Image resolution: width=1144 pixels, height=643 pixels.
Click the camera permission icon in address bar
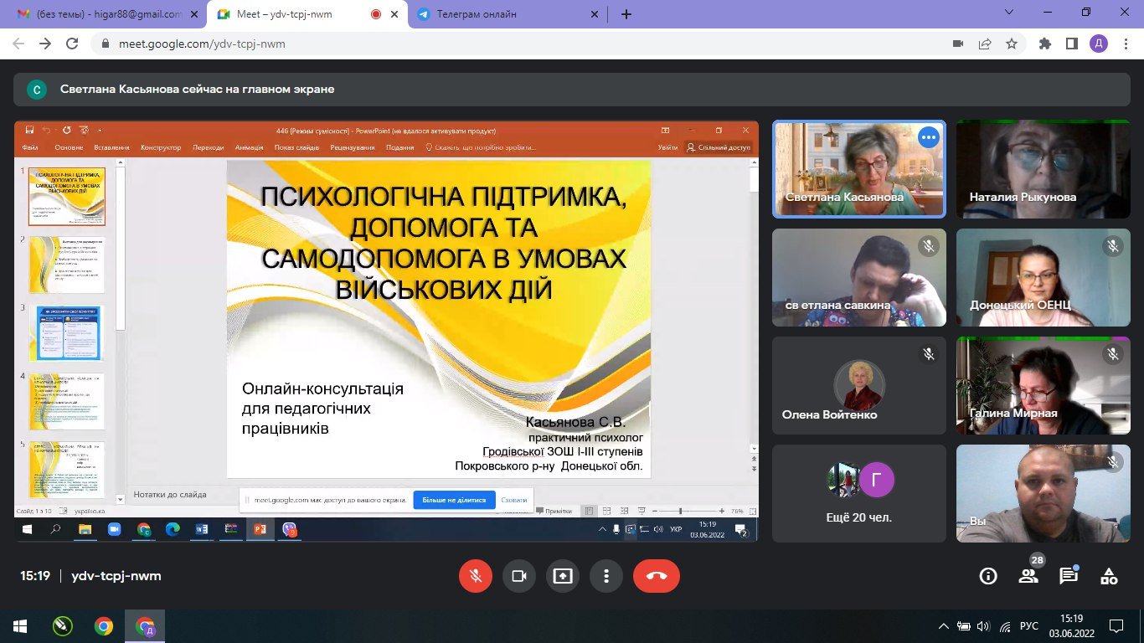pyautogui.click(x=958, y=44)
